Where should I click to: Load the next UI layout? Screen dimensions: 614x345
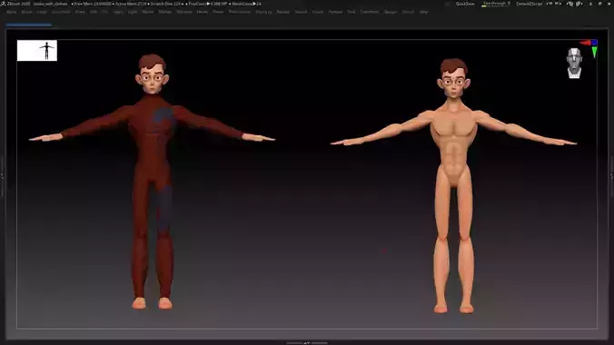click(558, 4)
